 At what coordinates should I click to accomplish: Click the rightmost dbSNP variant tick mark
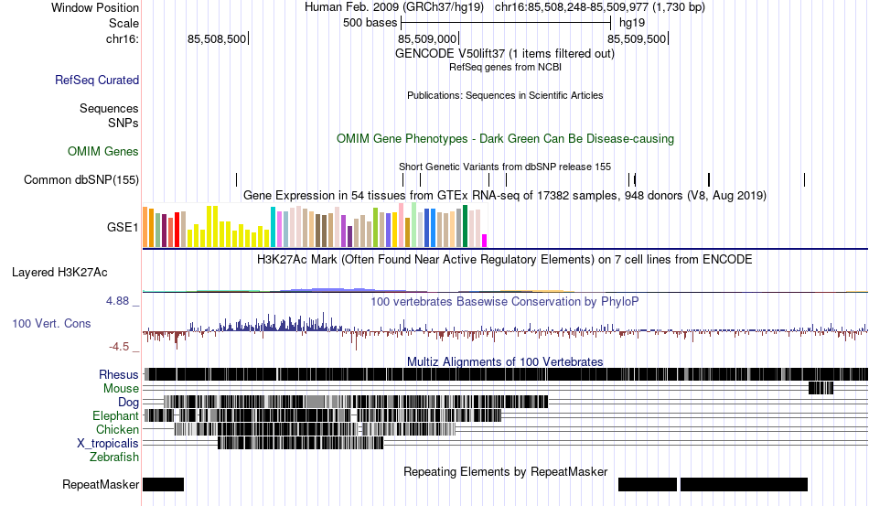[804, 179]
